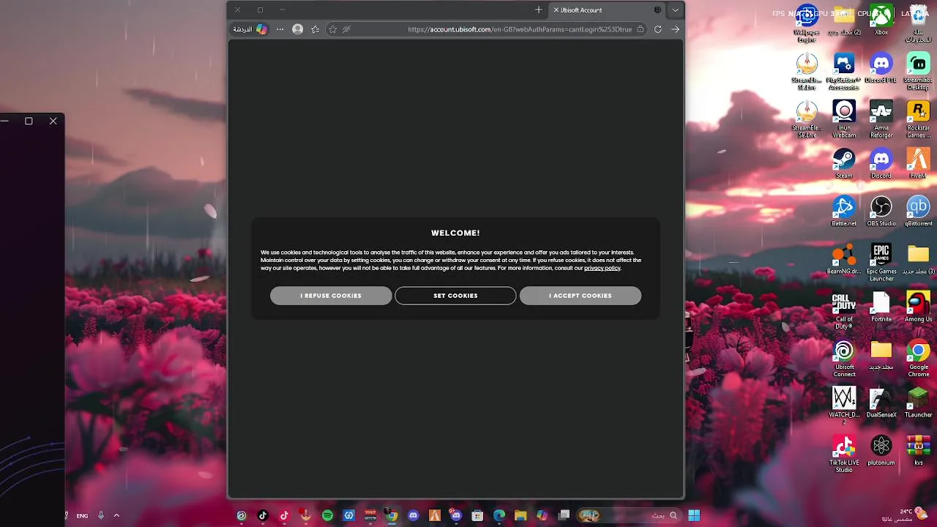Close the Ubisoft Account tab
Image resolution: width=937 pixels, height=527 pixels.
556,10
